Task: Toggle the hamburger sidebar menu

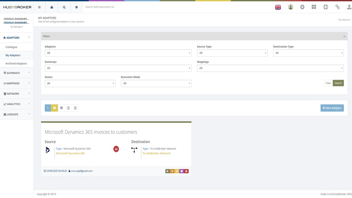Action: tap(40, 7)
